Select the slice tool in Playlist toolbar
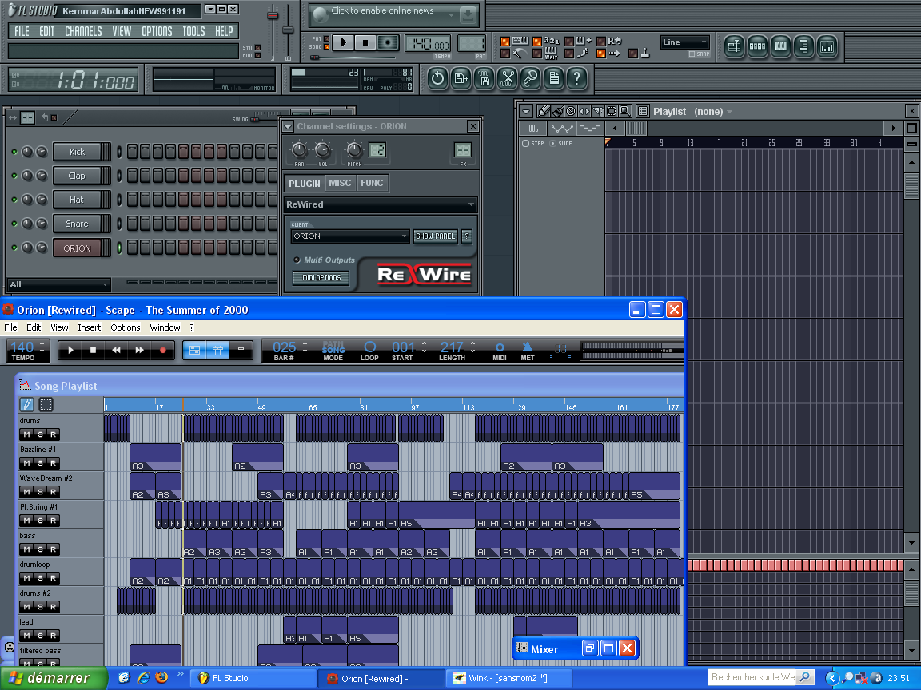The height and width of the screenshot is (690, 921). 598,110
